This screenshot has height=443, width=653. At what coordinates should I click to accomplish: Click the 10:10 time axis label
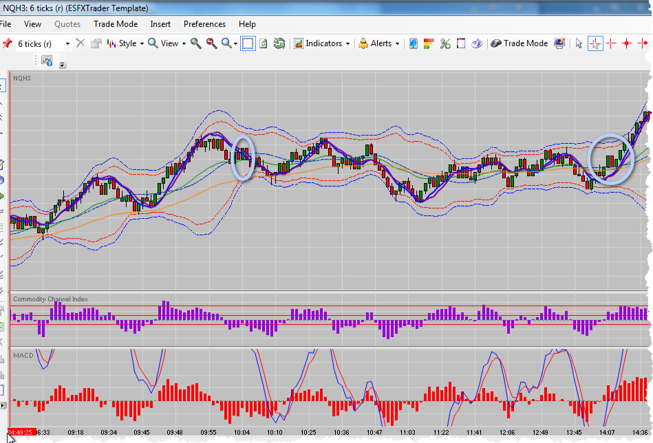pyautogui.click(x=275, y=432)
